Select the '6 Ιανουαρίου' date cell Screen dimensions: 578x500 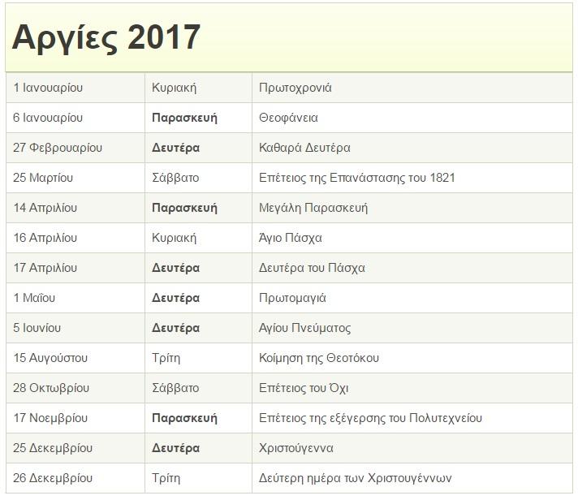48,118
